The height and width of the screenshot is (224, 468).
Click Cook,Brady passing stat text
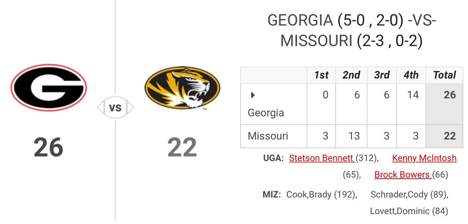322,195
